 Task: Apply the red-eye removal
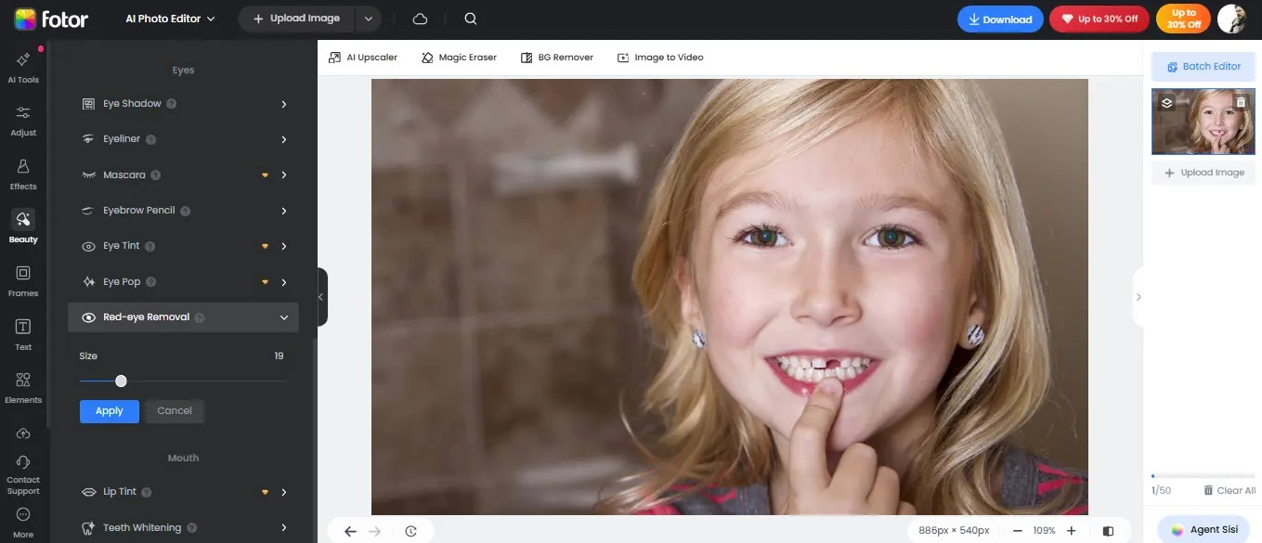[x=110, y=411]
